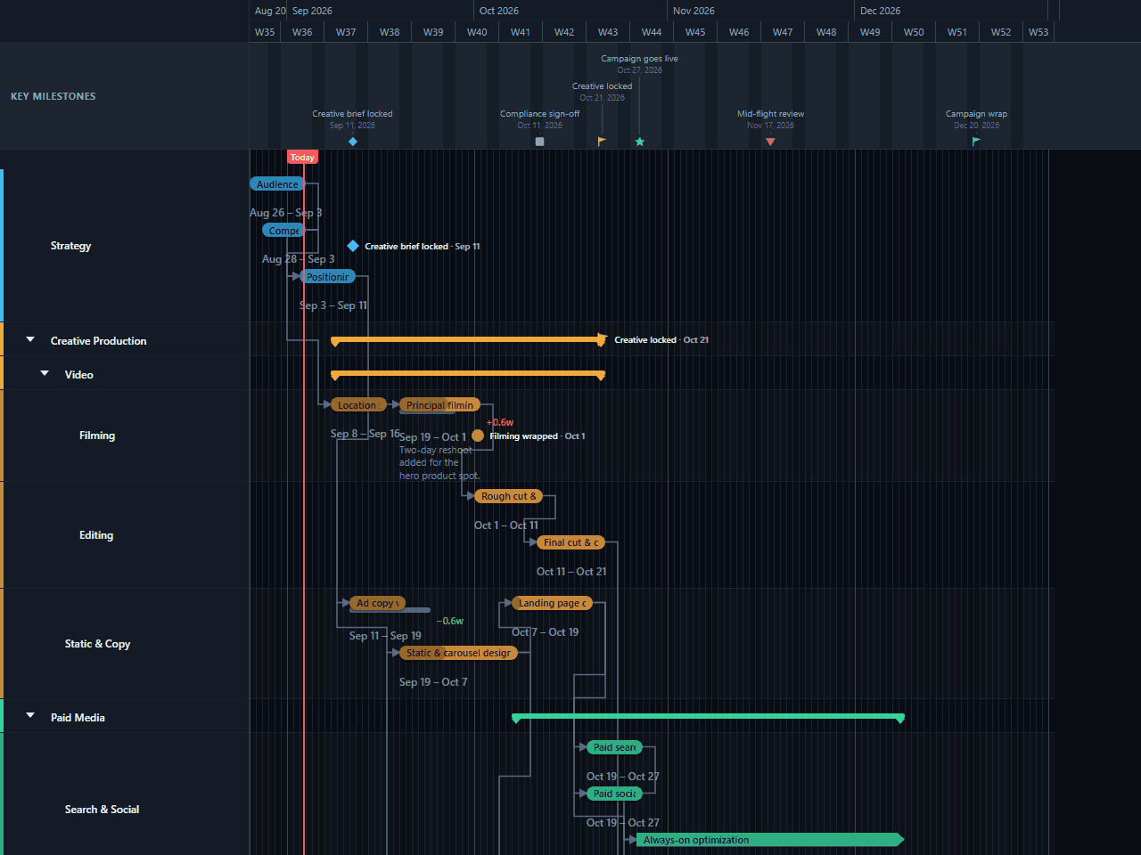Select the Landing page c task bar

click(x=552, y=603)
